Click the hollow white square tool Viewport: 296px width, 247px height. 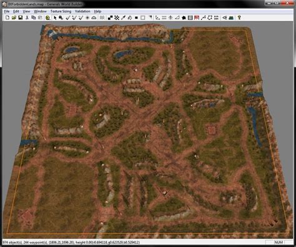143,18
